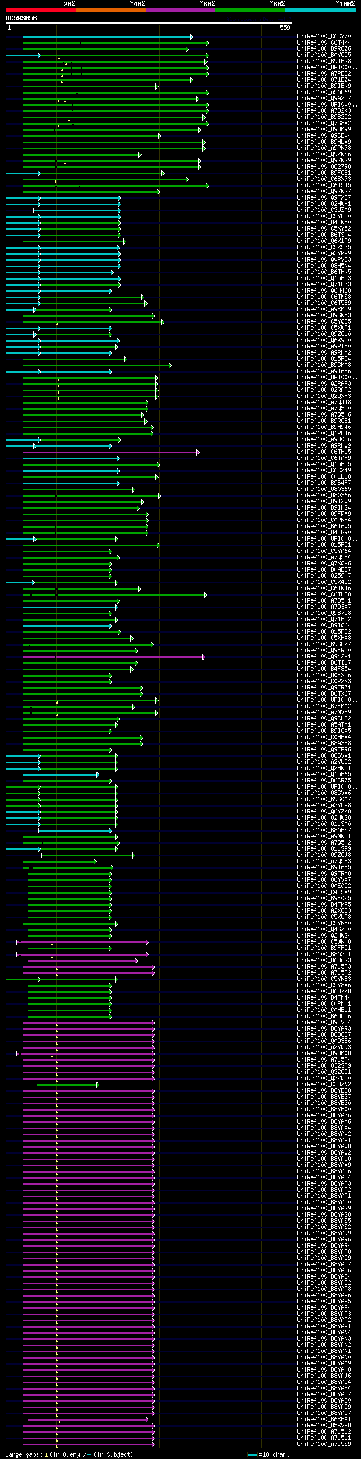
Task: Open the UniRef100_B9R8Z6 hit
Action: [324, 48]
